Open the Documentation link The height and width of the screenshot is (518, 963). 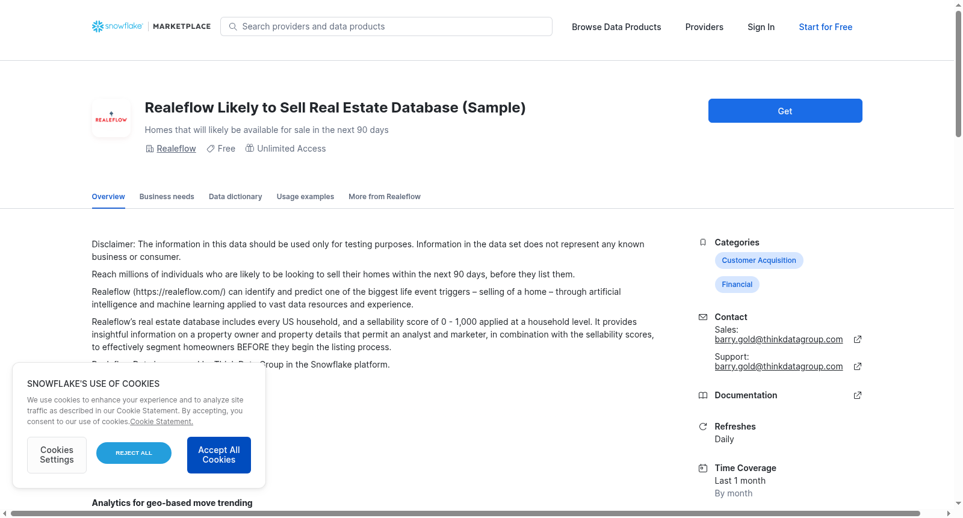(746, 395)
